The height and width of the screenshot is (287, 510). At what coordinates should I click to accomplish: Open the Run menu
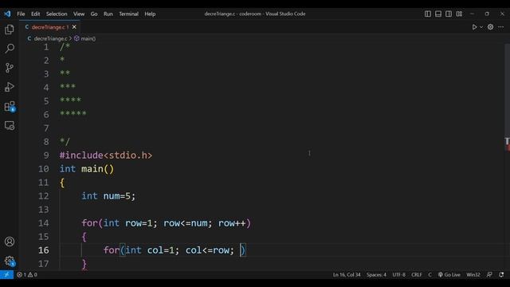coord(108,14)
